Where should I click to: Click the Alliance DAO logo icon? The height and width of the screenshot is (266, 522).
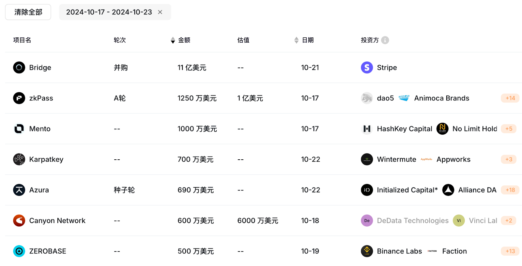[x=448, y=190]
